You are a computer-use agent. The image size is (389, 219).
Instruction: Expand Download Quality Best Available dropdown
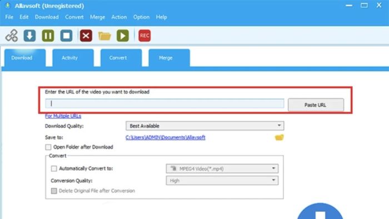[x=205, y=126]
